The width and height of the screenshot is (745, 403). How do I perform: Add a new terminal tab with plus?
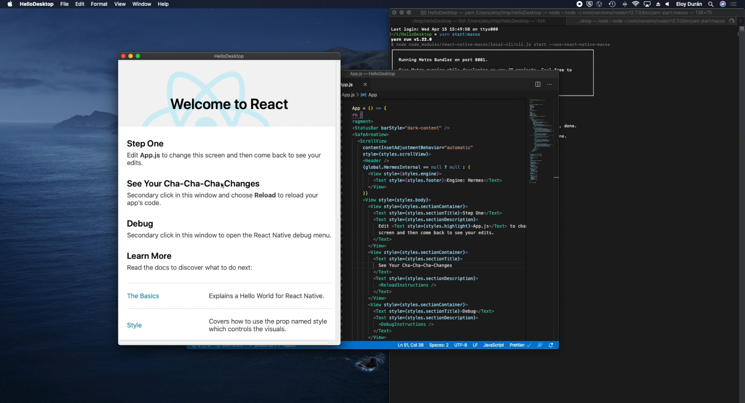(741, 21)
